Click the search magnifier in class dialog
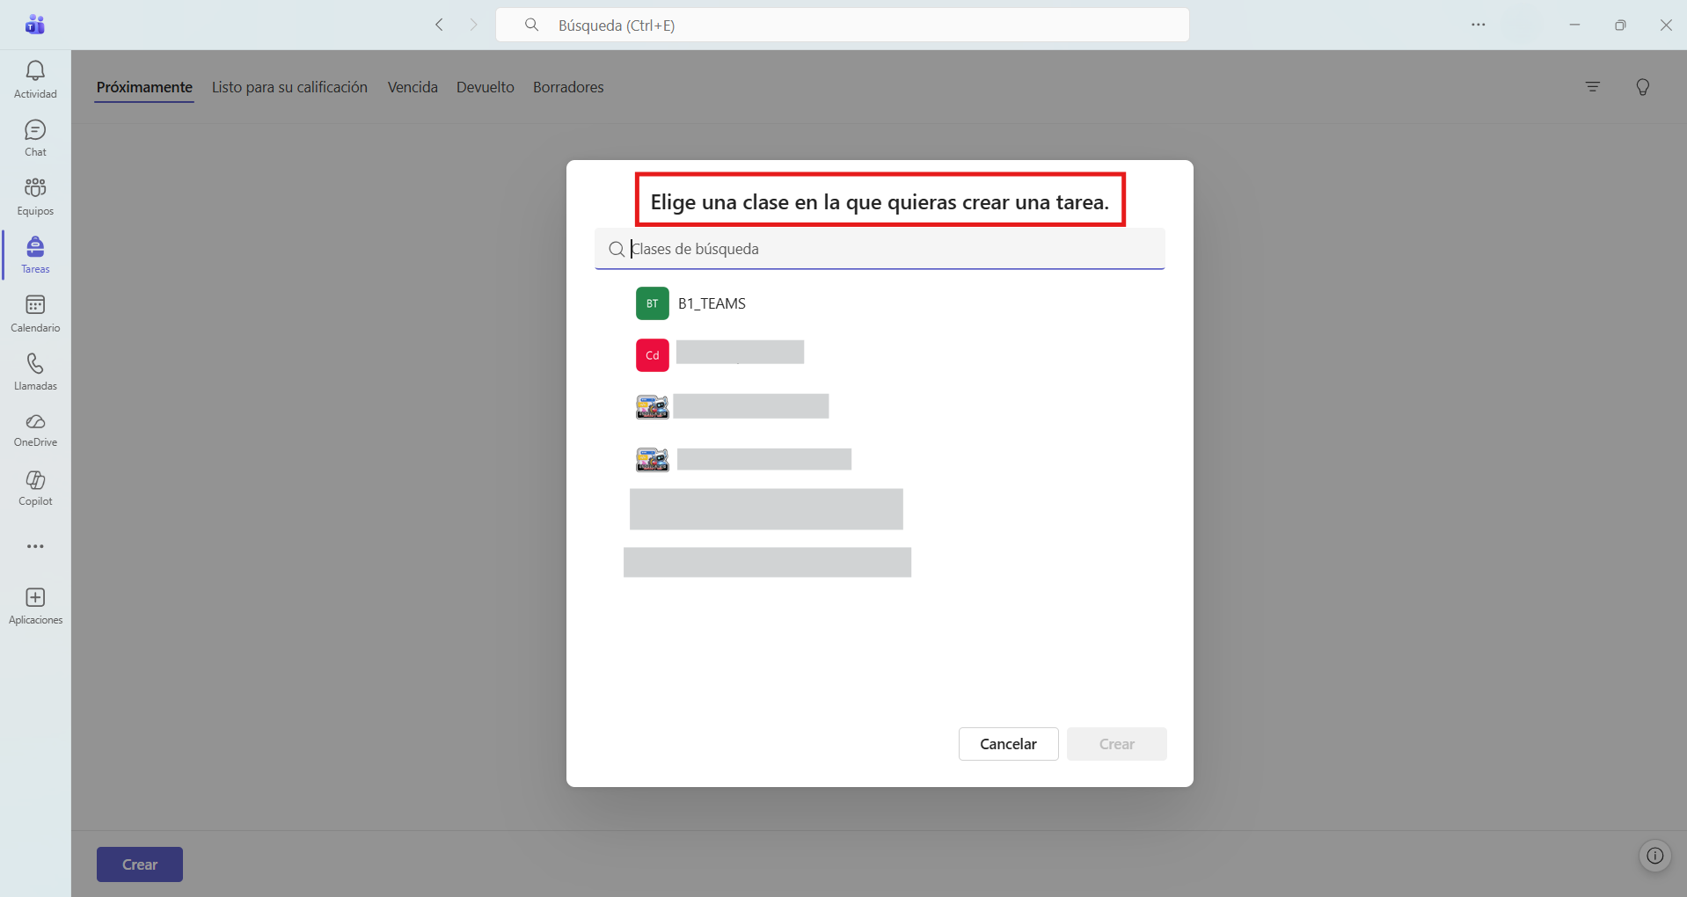Viewport: 1687px width, 897px height. (x=617, y=250)
